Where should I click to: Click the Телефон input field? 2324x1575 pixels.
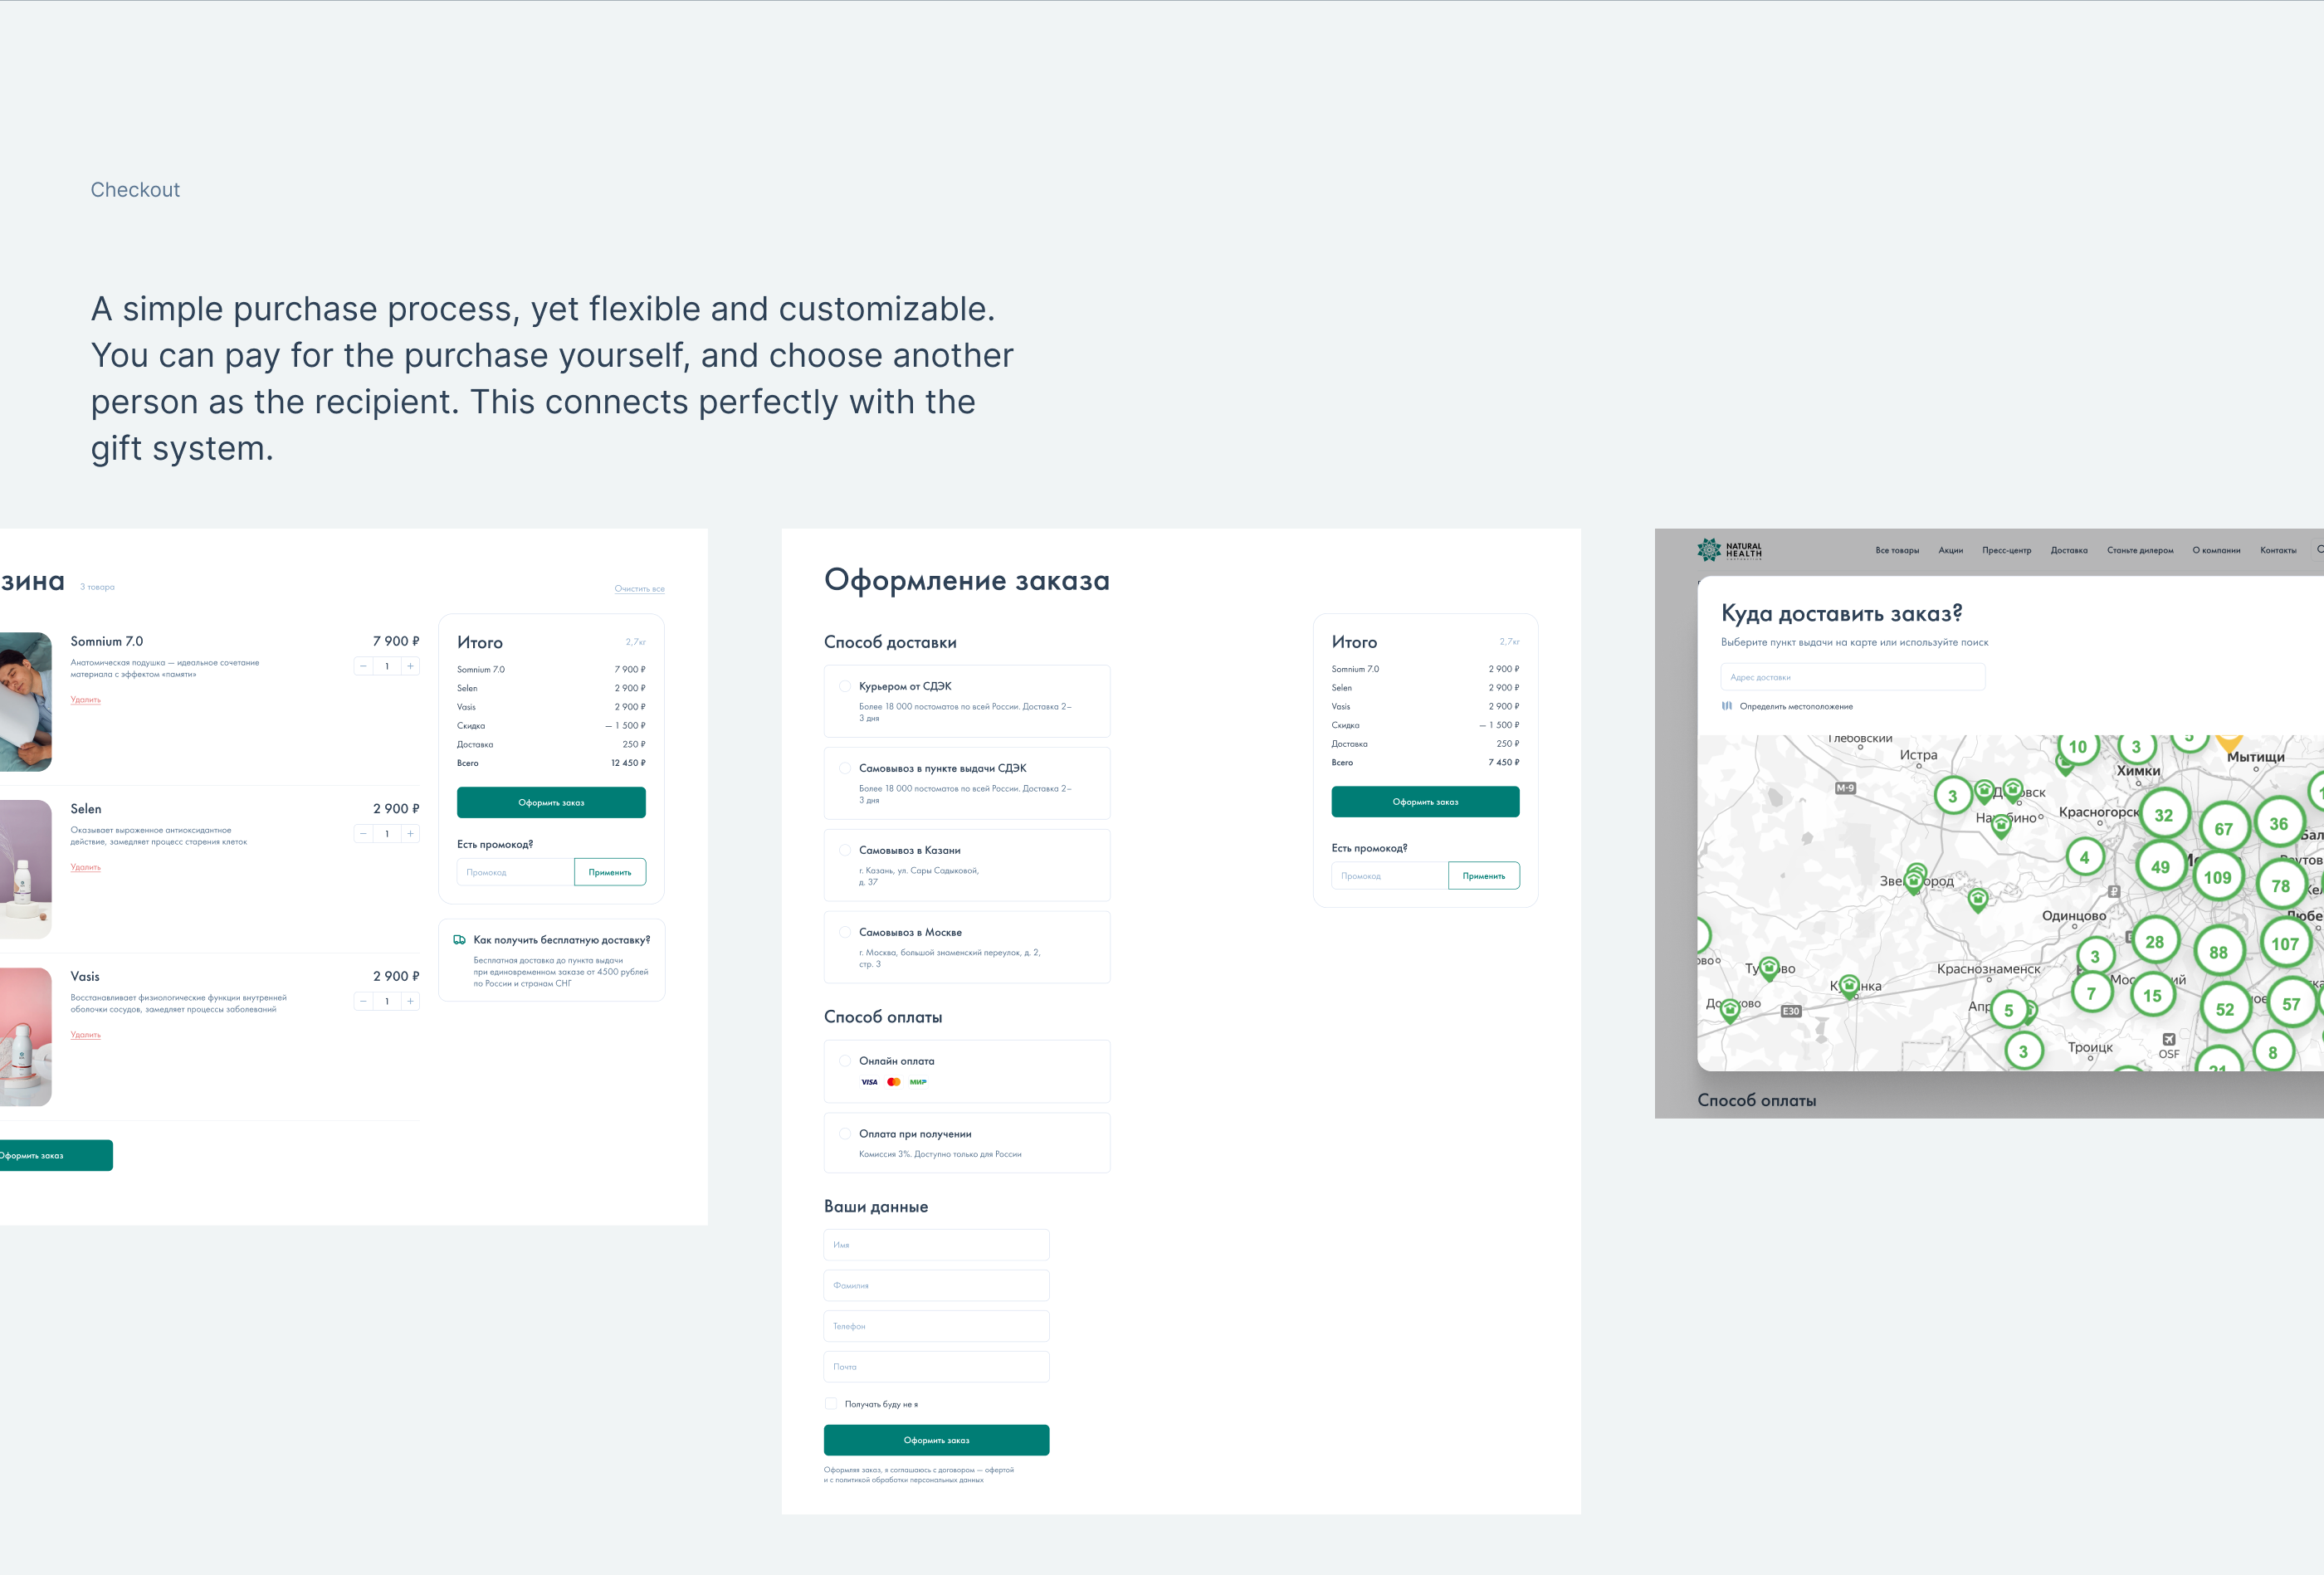936,1326
